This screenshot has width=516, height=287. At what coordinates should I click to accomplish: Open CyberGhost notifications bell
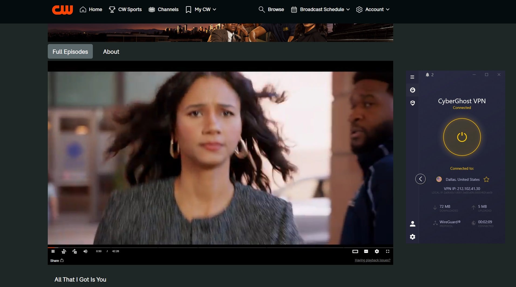pyautogui.click(x=427, y=75)
